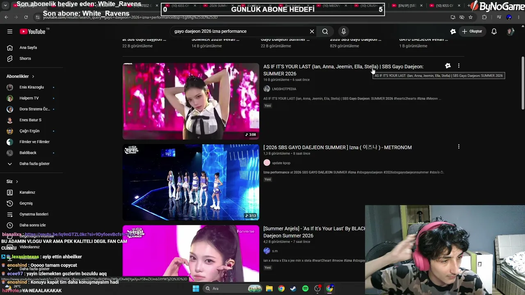Select Shorts in the sidebar
525x295 pixels.
31,59
